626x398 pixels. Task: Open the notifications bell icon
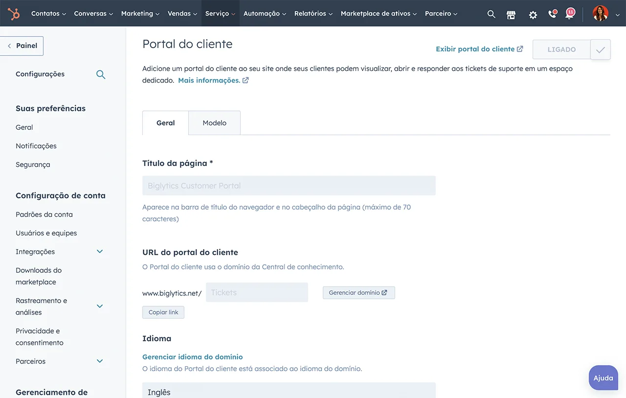[569, 14]
